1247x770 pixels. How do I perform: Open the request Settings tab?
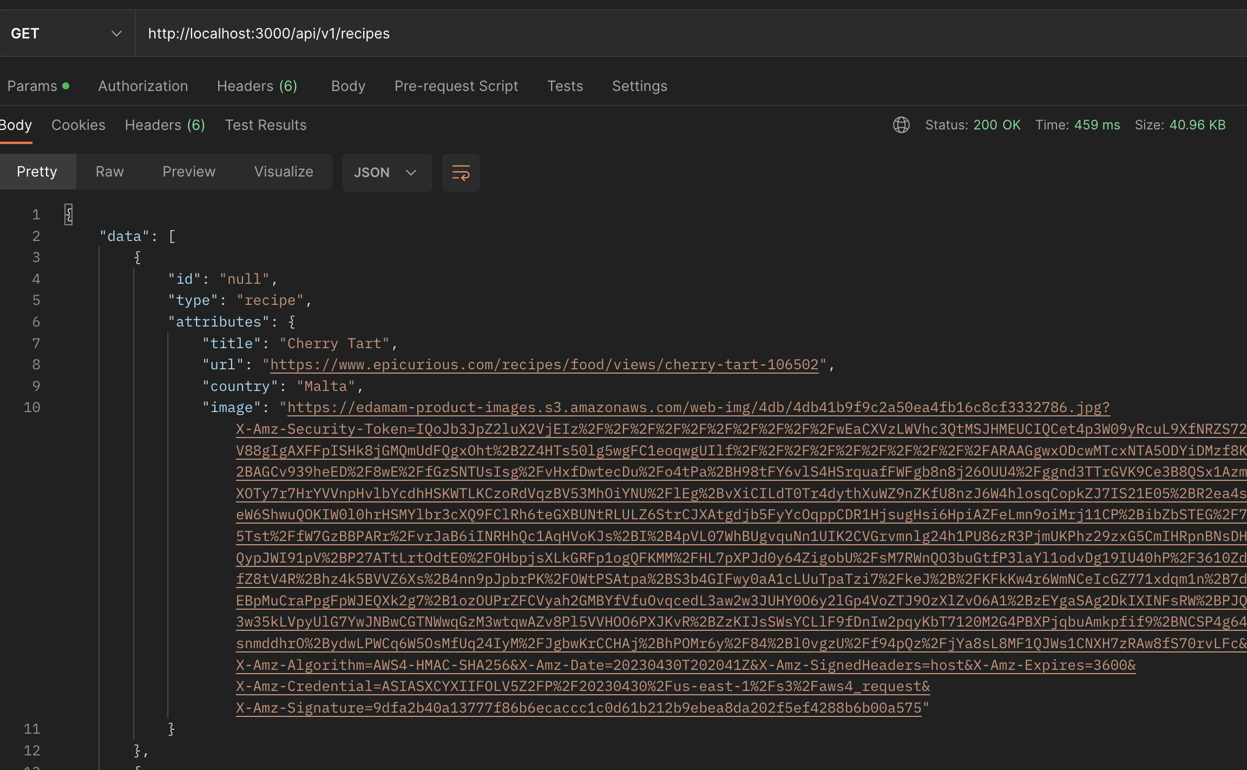point(639,86)
